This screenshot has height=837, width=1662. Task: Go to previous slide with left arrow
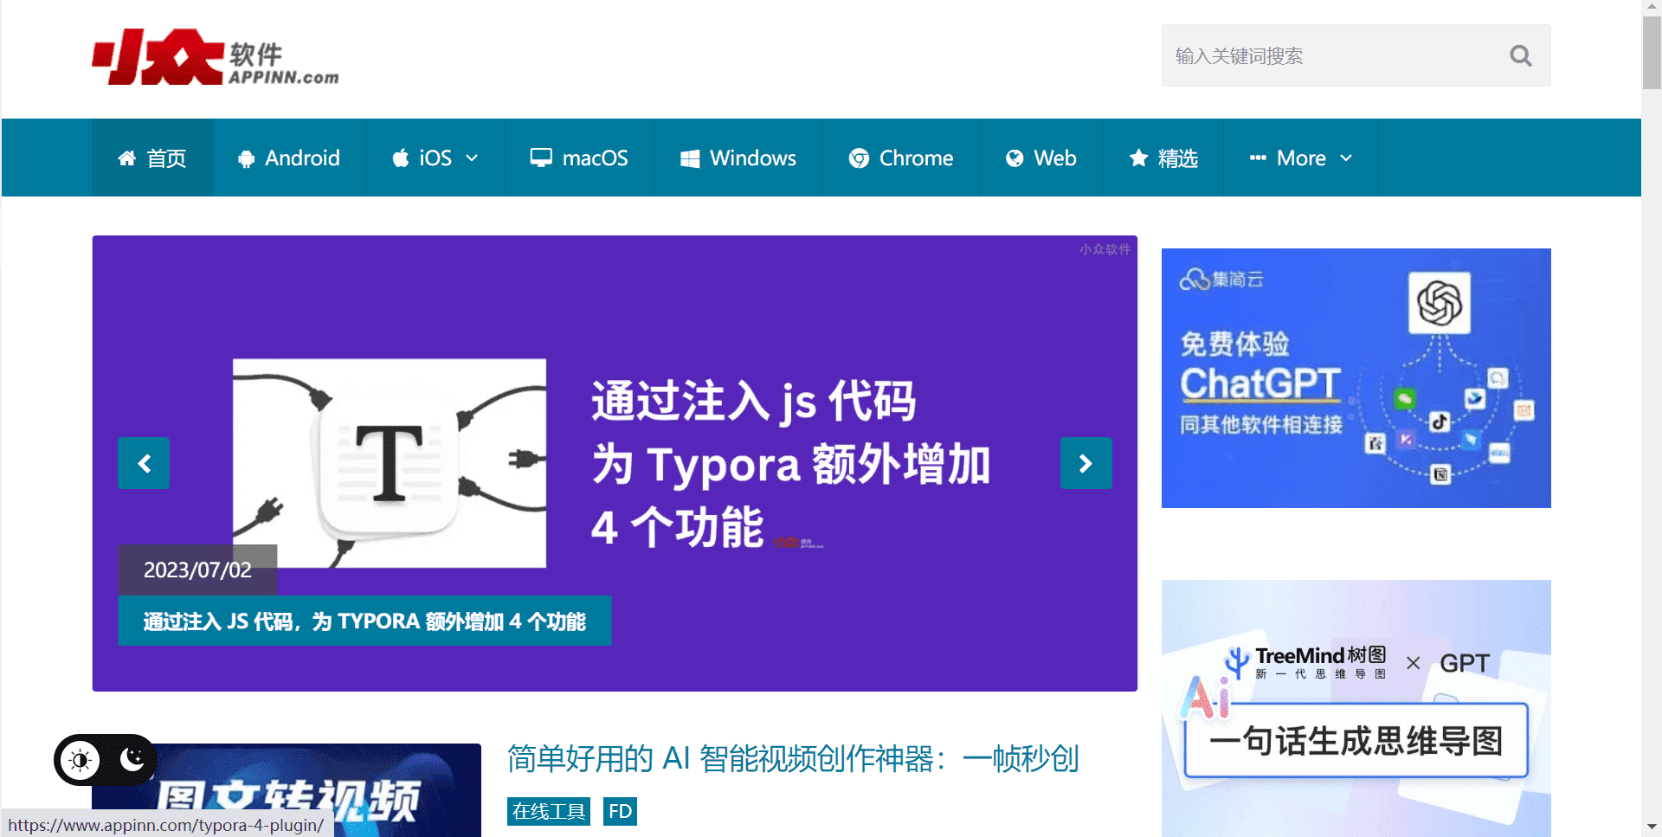[x=144, y=464]
